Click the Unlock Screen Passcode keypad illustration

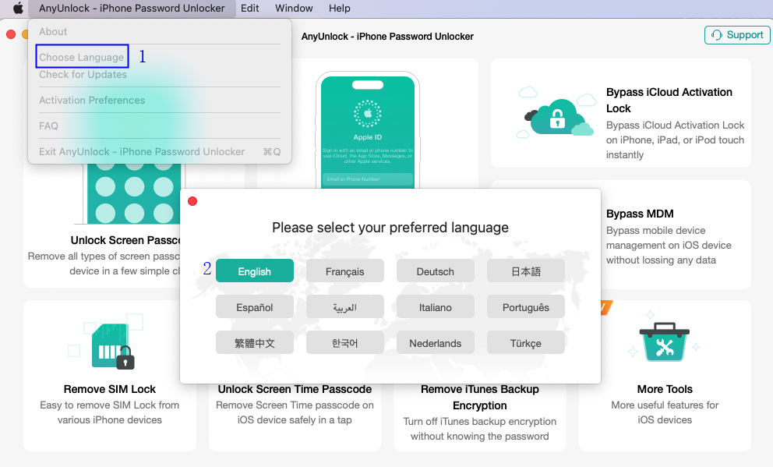pos(134,194)
